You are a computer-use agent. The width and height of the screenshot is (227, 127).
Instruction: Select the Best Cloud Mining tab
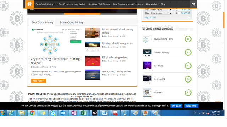pyautogui.click(x=42, y=23)
